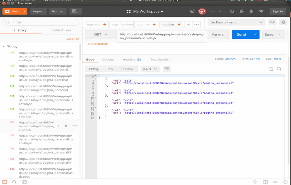Expand the Send button dropdown arrow
291x185 pixels.
pyautogui.click(x=255, y=35)
